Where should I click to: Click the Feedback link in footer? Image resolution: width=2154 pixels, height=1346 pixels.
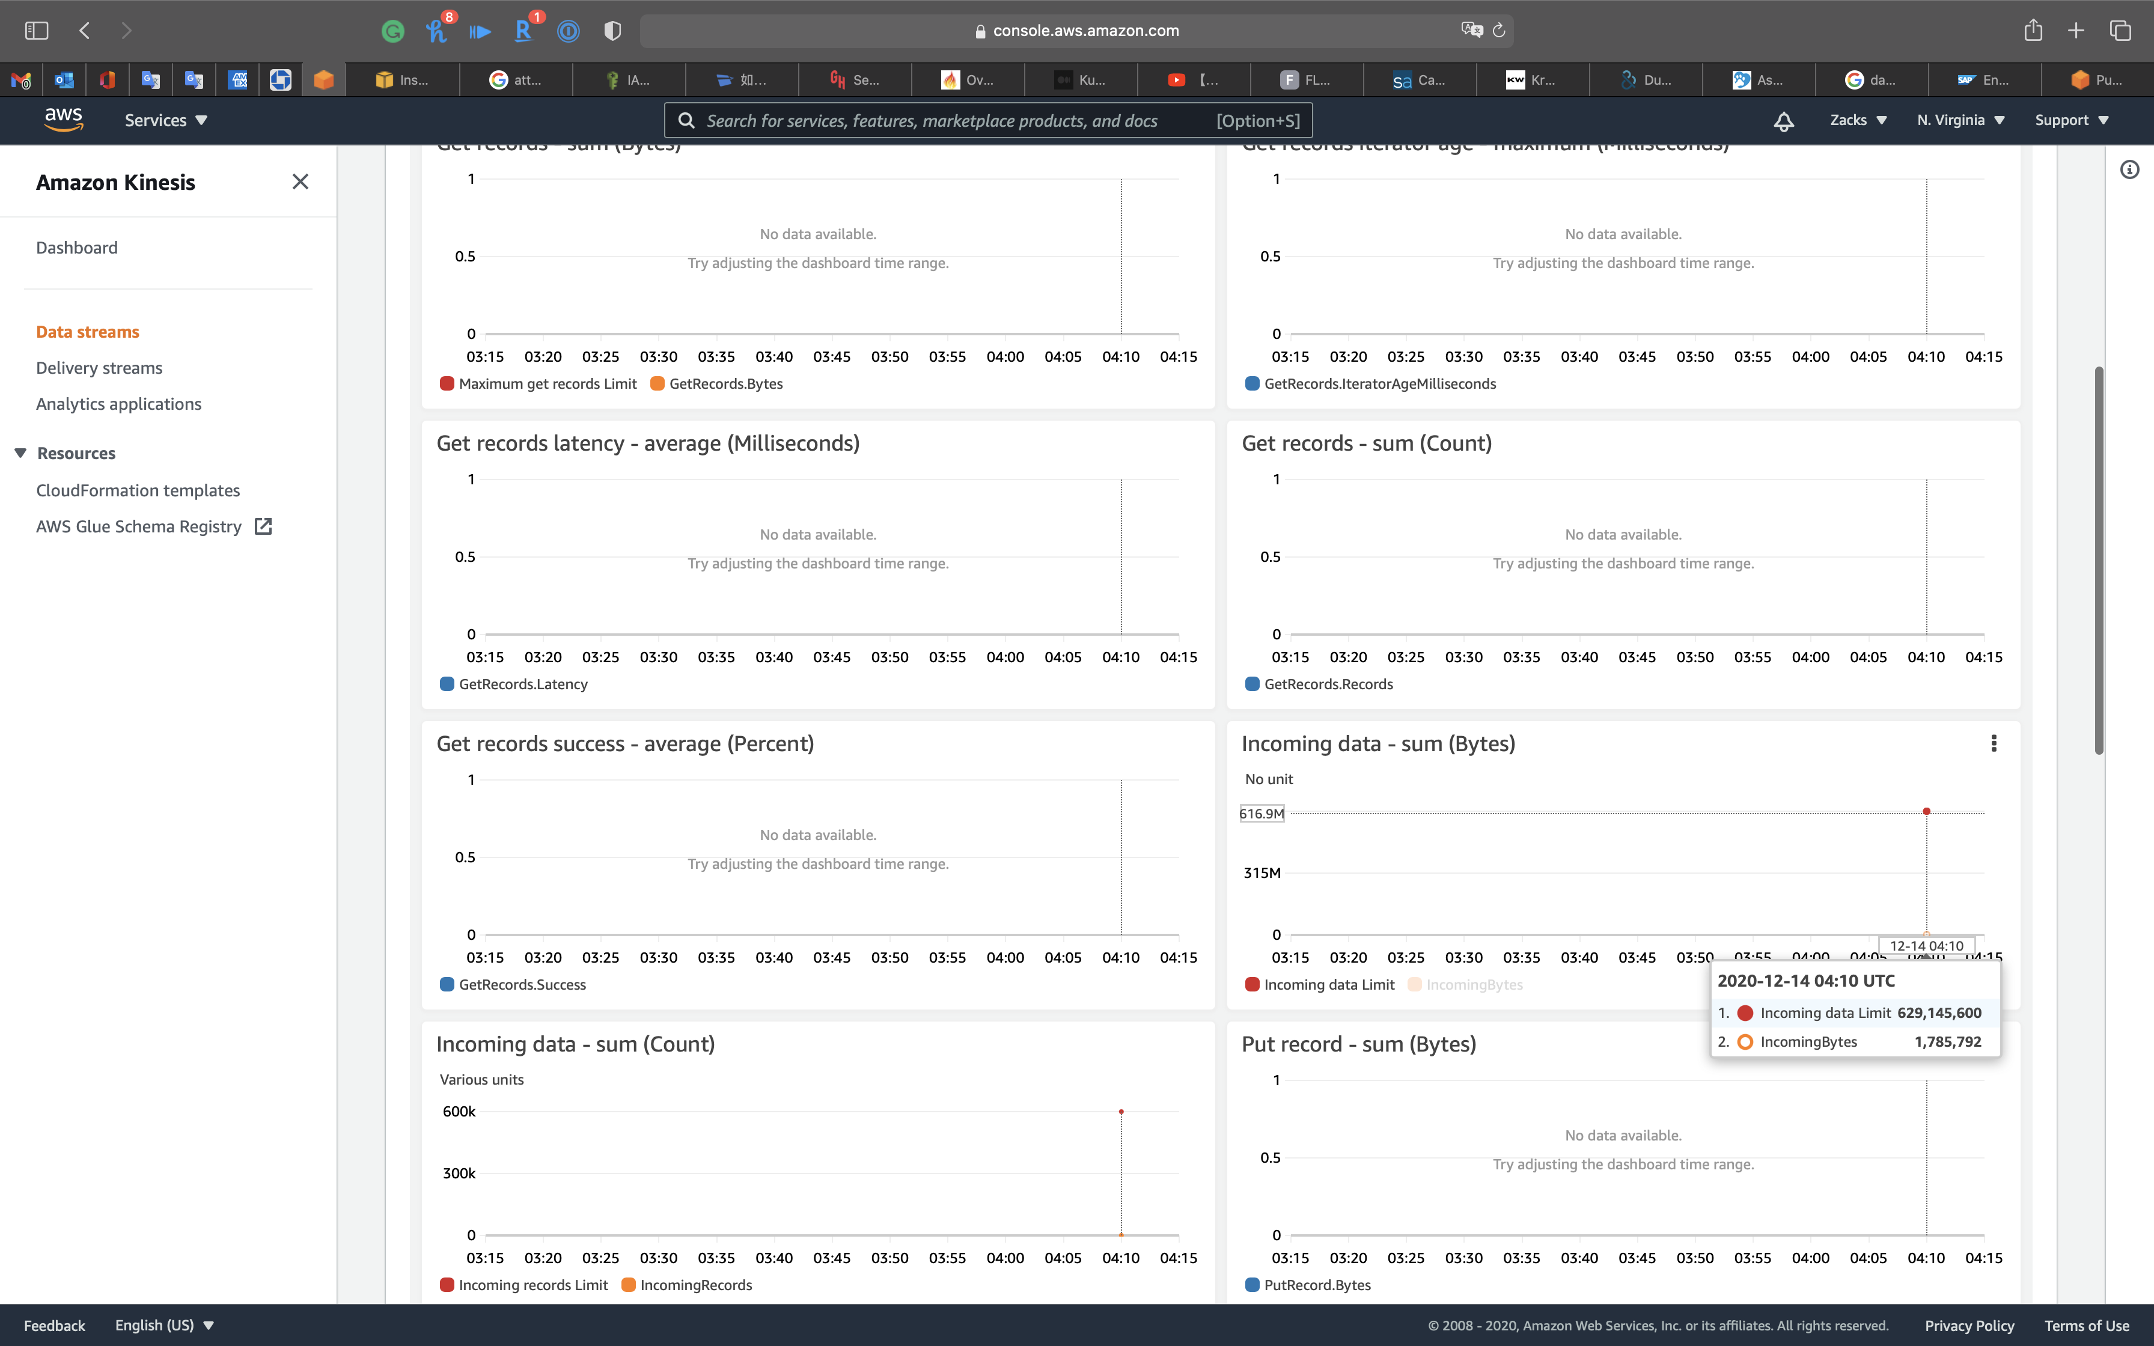(54, 1324)
